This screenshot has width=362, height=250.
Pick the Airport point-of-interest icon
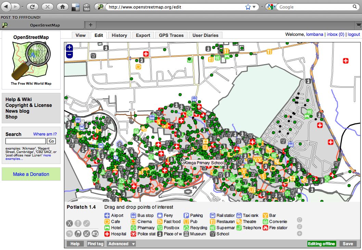107,216
